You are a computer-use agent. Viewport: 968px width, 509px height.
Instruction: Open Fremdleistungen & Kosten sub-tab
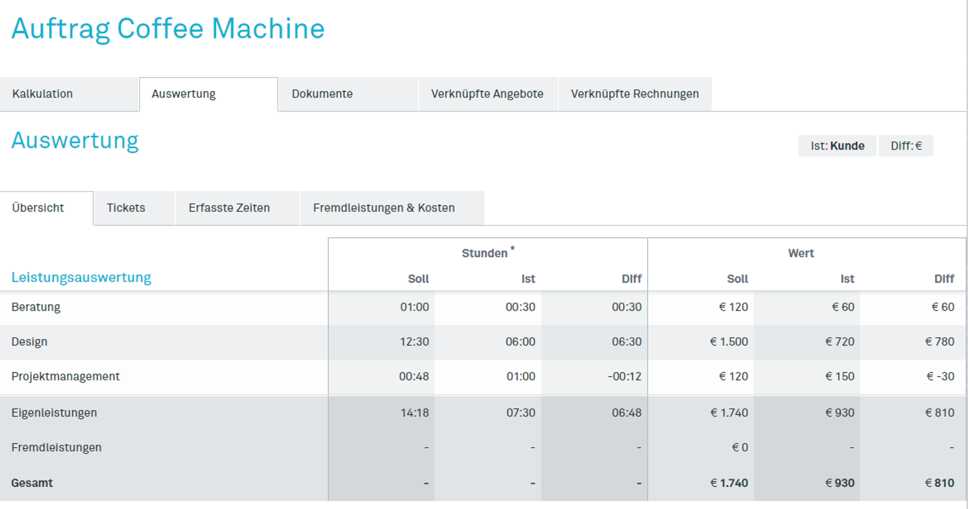click(x=392, y=208)
